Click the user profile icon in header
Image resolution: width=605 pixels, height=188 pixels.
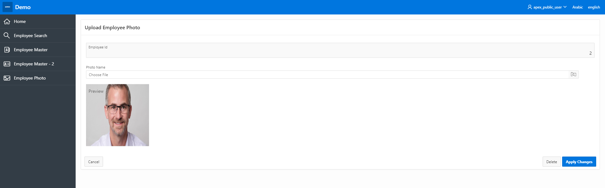click(x=530, y=7)
